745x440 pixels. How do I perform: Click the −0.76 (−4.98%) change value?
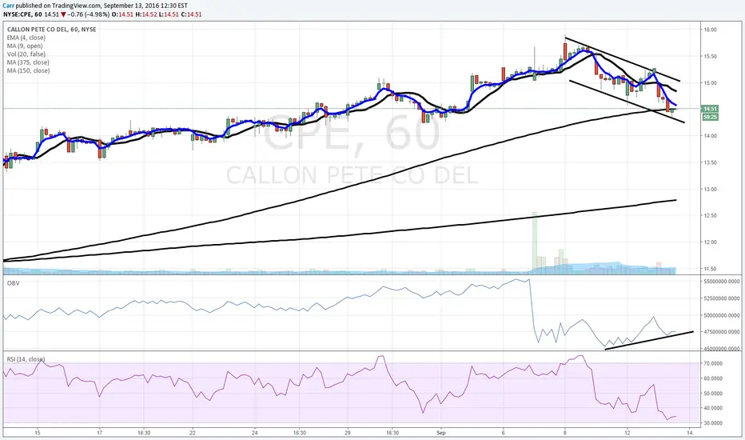point(89,14)
